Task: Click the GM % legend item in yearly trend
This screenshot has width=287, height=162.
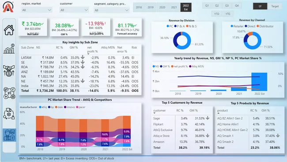Action: 165,67
